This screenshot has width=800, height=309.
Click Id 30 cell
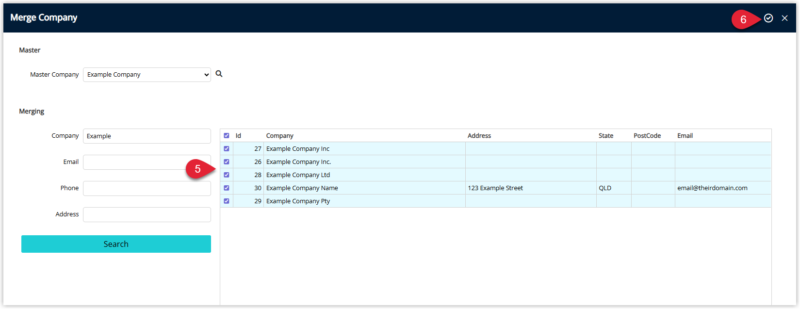click(248, 188)
